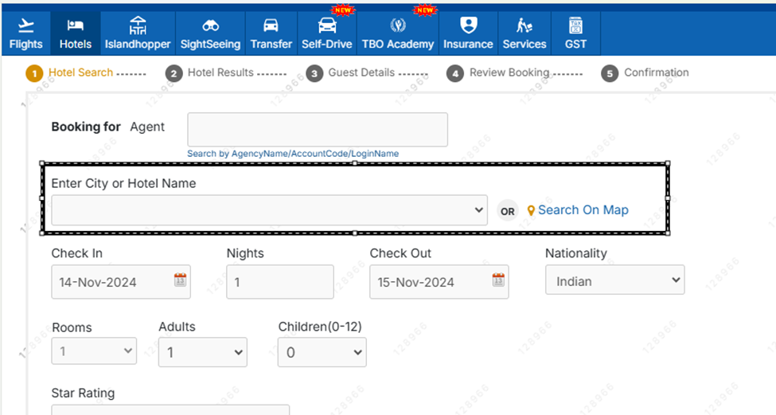This screenshot has height=415, width=776.
Task: Click the Check Out calendar icon
Action: [498, 280]
